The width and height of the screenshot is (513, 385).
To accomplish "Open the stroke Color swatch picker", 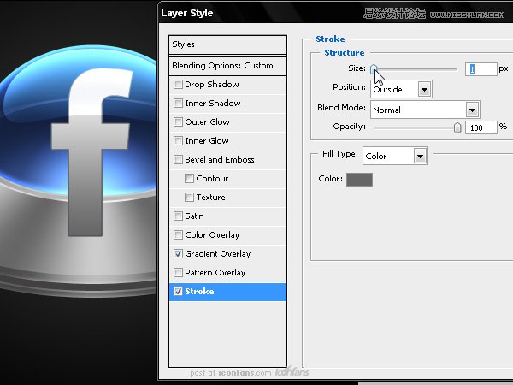I will tap(359, 180).
